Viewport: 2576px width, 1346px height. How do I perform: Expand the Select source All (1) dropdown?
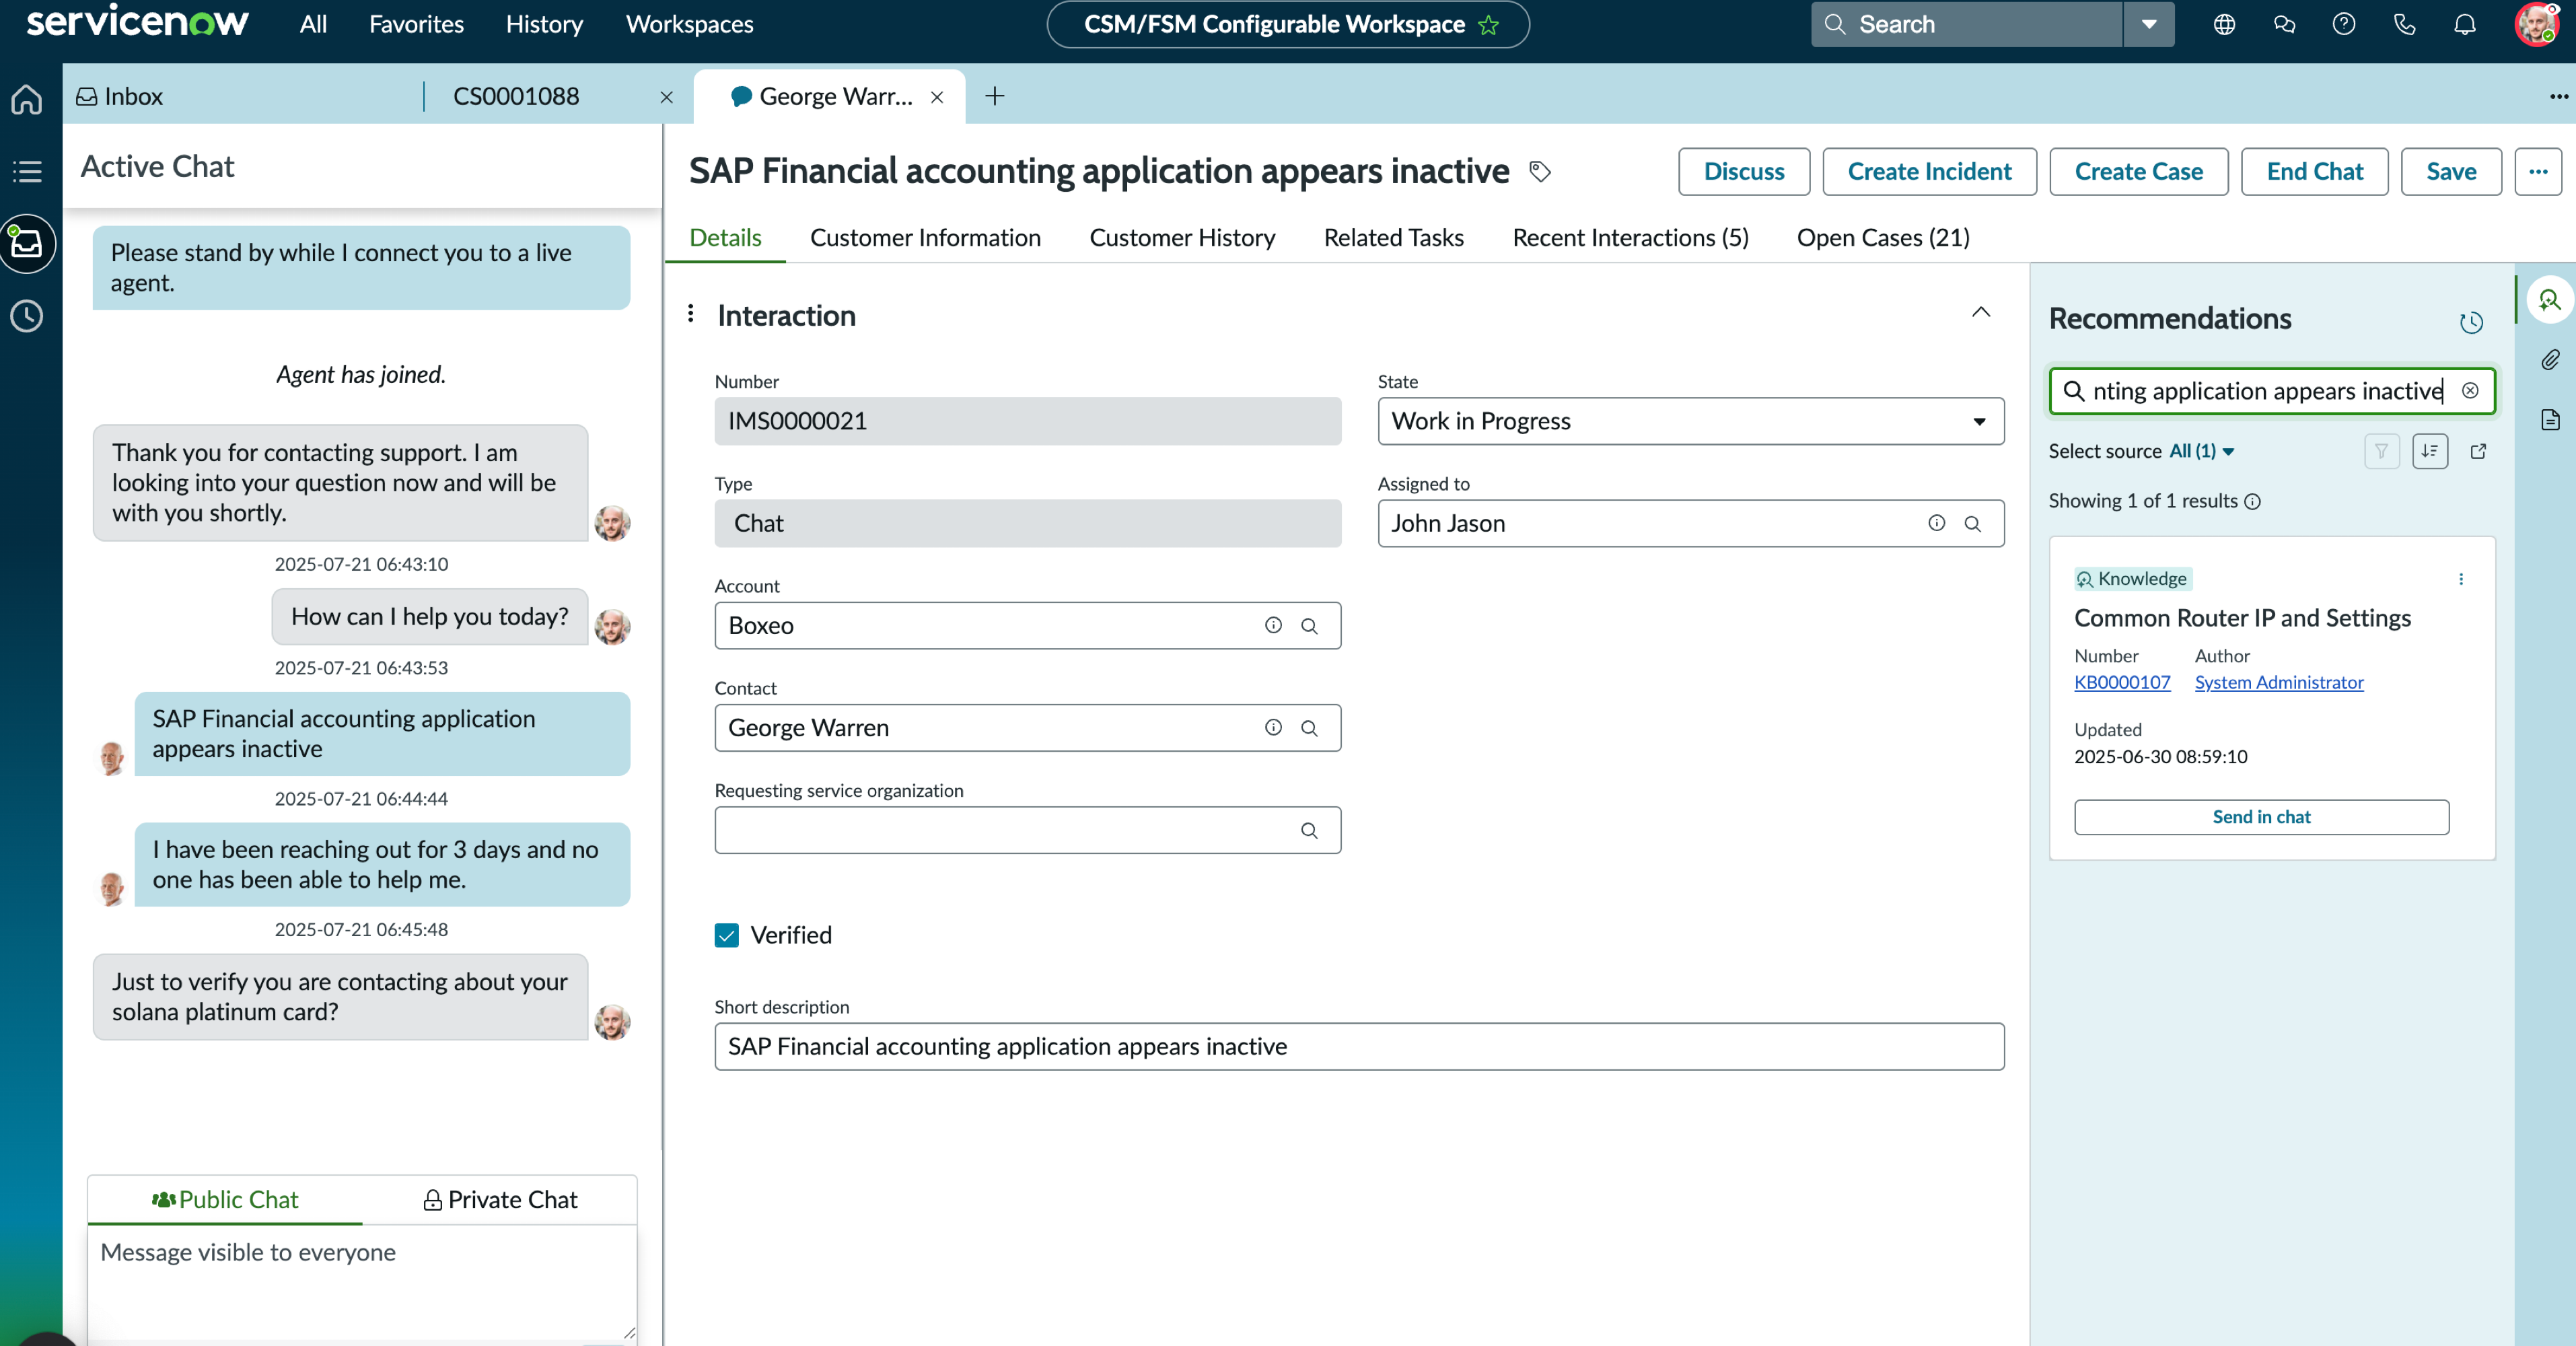pos(2202,451)
